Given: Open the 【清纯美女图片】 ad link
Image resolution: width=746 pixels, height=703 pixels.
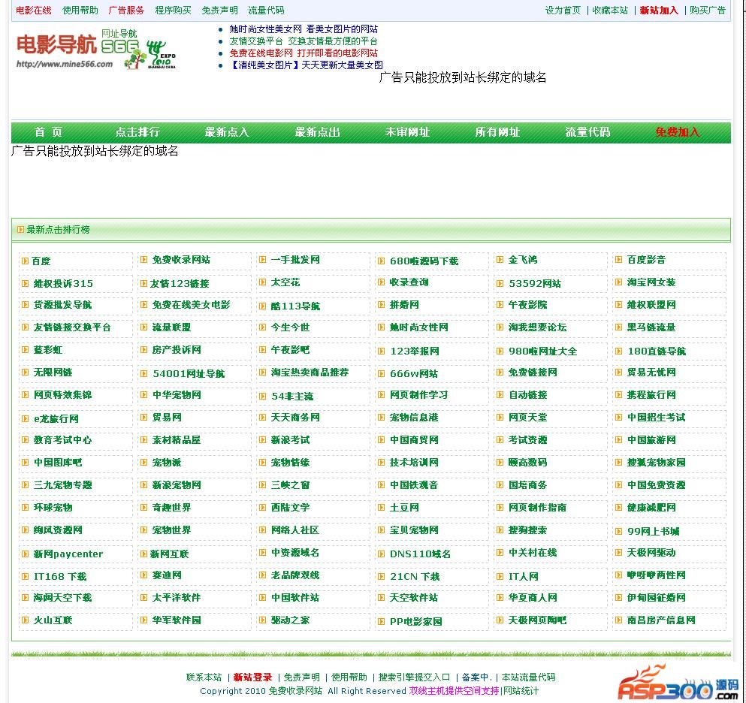Looking at the screenshot, I should coord(306,65).
